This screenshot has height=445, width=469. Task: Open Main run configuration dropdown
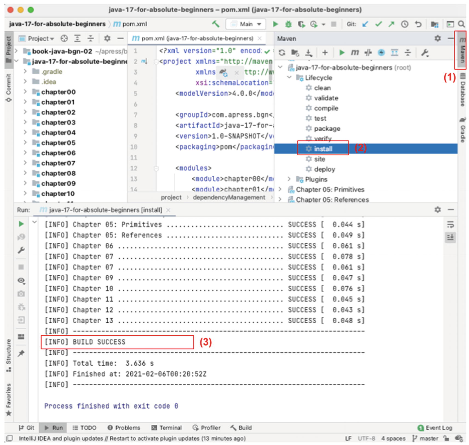pyautogui.click(x=245, y=24)
